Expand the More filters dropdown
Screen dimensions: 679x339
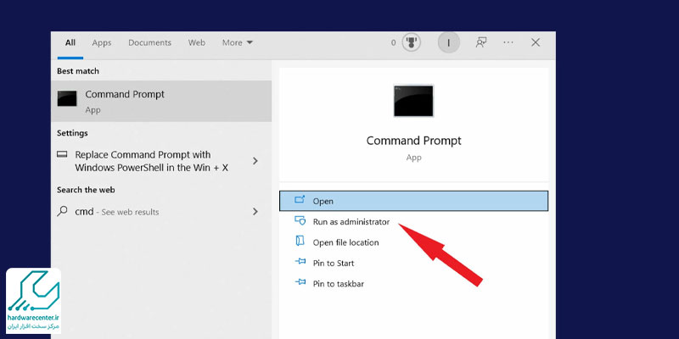(238, 43)
